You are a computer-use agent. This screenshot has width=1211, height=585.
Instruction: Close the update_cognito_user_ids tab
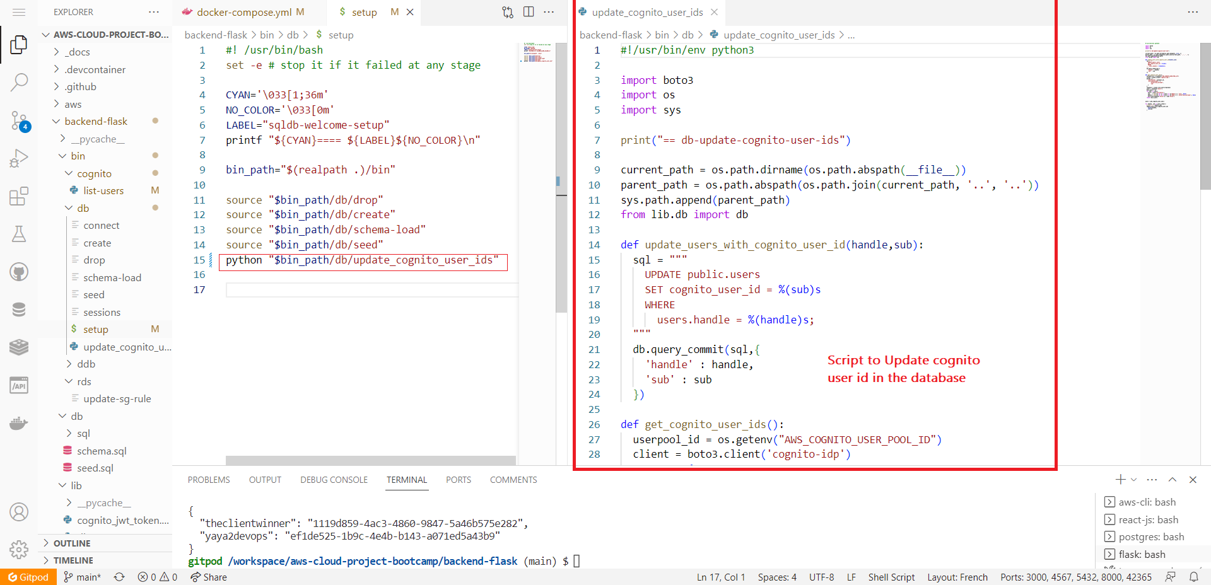[x=714, y=12]
